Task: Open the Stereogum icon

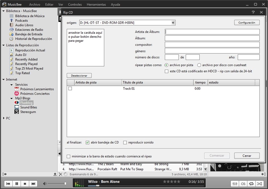Action: click(16, 112)
